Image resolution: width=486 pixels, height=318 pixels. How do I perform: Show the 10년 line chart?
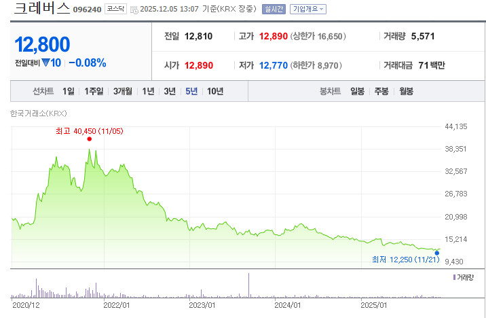(215, 91)
